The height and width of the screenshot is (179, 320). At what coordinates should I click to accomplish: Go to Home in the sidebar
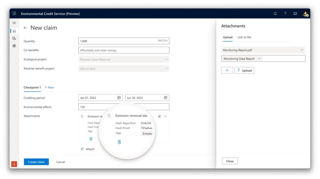click(x=14, y=31)
